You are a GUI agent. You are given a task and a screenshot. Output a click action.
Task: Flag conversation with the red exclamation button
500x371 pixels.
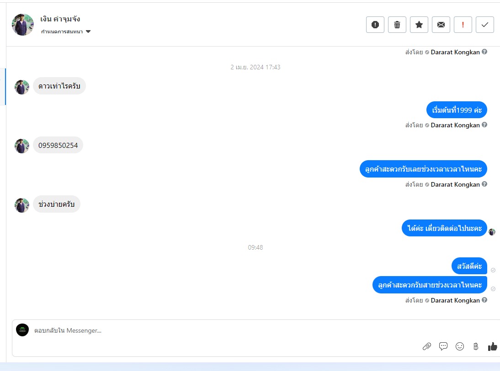click(x=463, y=25)
